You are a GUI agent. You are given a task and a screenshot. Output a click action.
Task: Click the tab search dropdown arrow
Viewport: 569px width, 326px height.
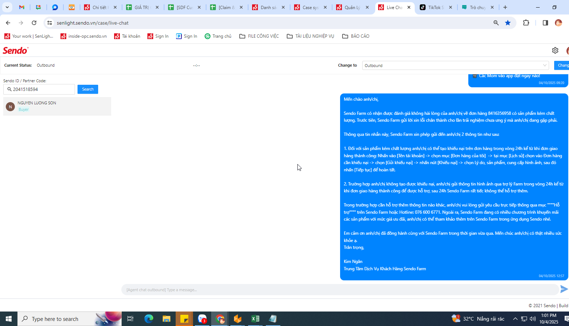7,7
